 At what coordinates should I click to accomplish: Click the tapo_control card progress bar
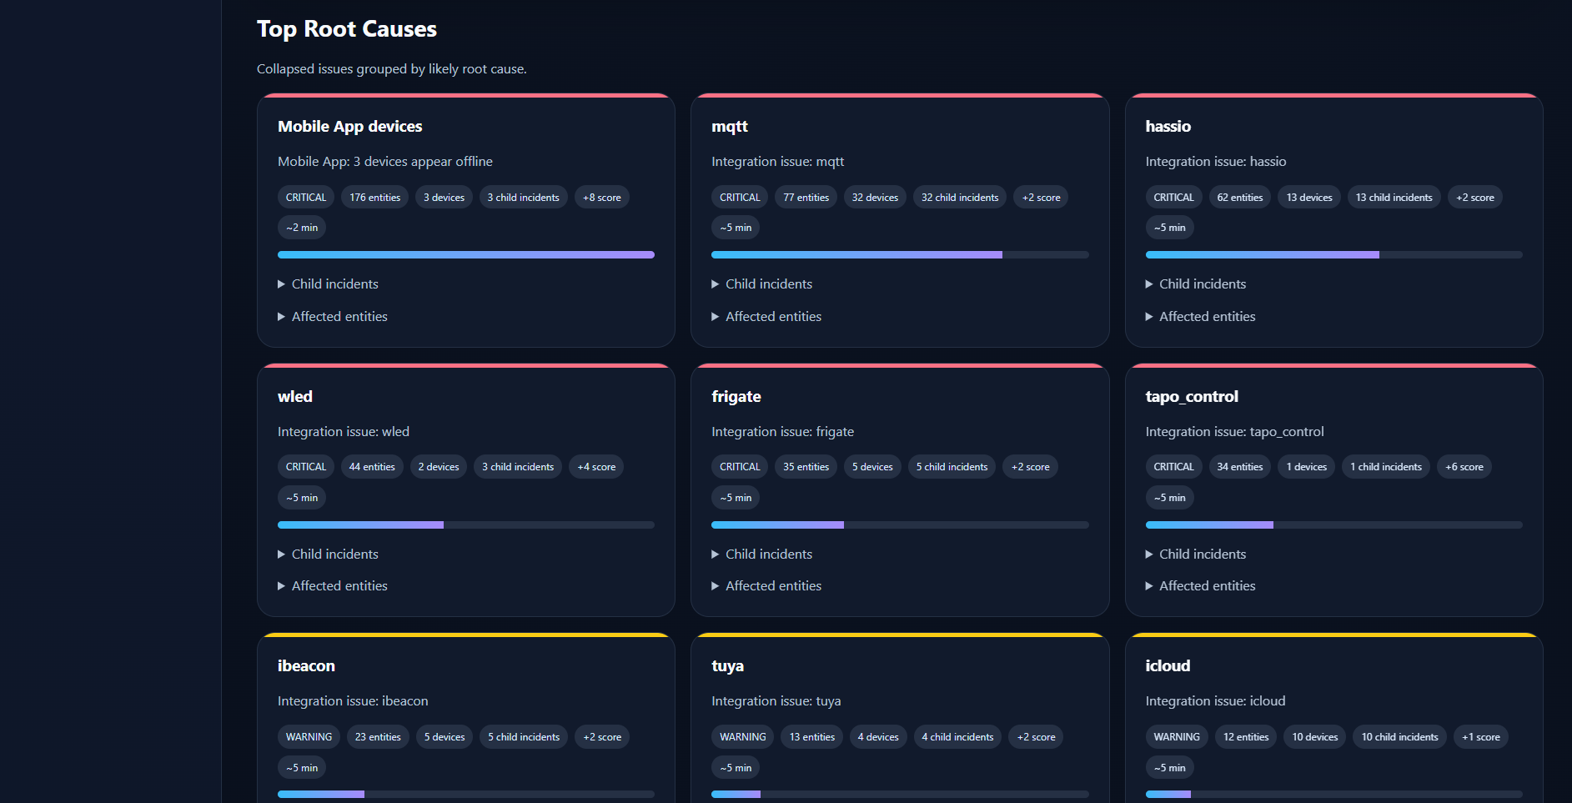[x=1334, y=525]
